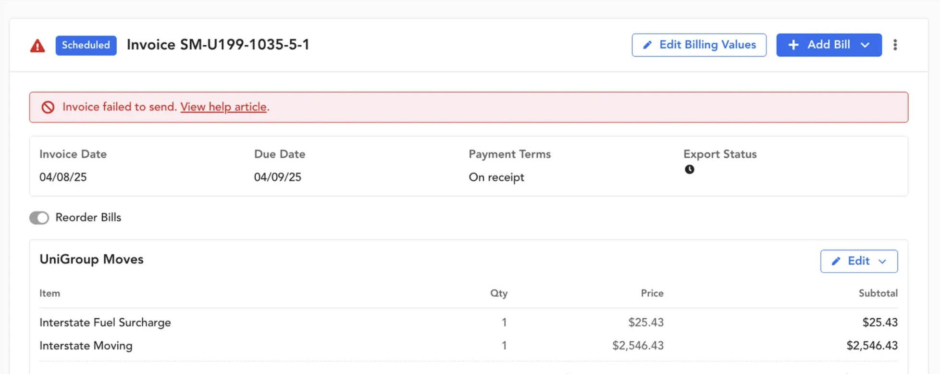Select the Interstate Moving line item
The image size is (940, 374).
pos(469,345)
